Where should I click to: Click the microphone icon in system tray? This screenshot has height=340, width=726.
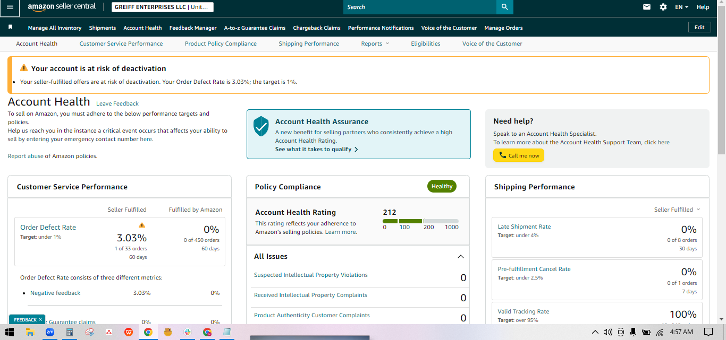click(633, 332)
